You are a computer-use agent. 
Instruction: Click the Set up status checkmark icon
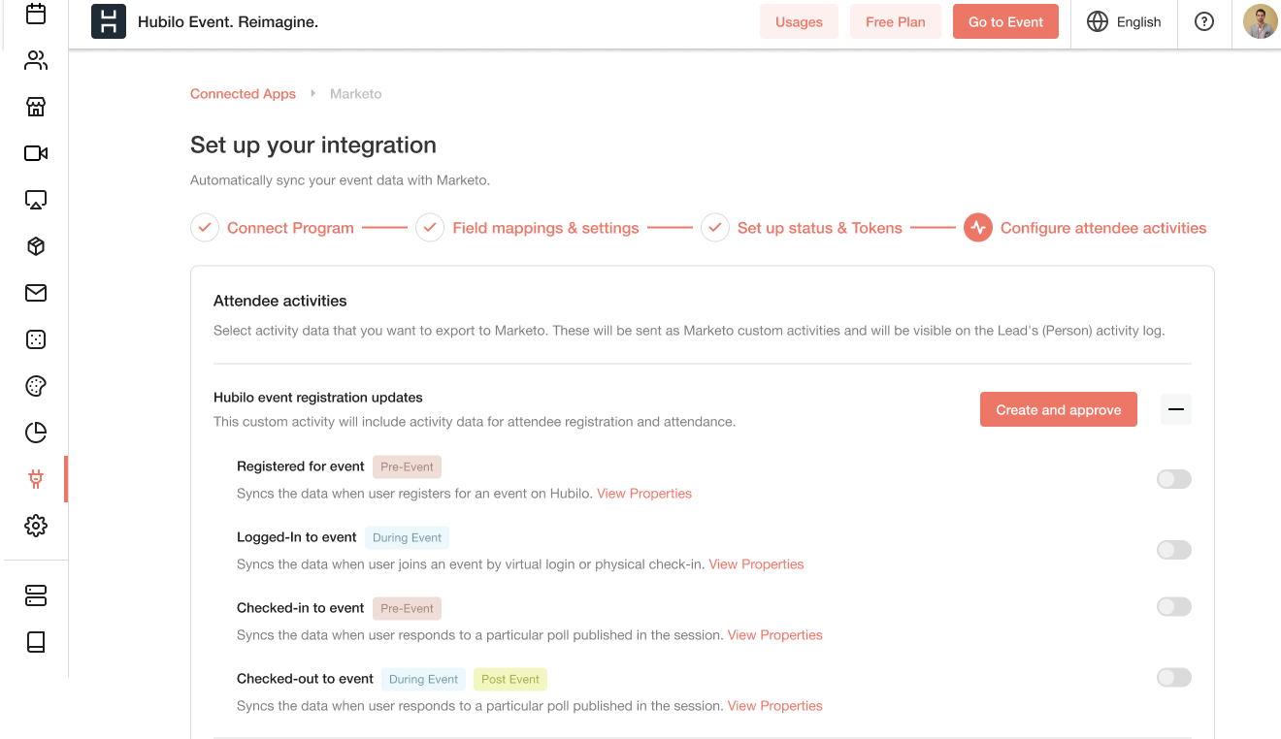715,228
